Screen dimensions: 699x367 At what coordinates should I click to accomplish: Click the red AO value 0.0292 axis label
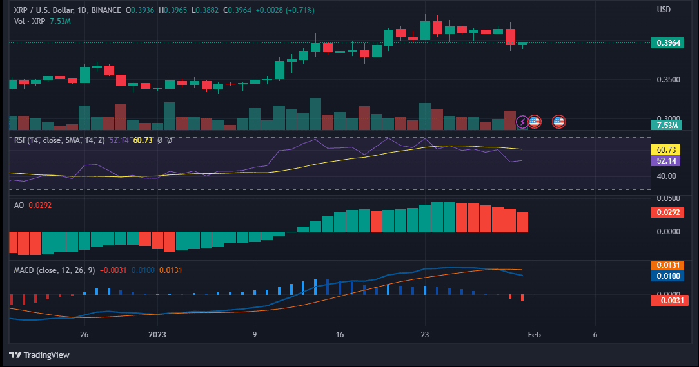pyautogui.click(x=667, y=212)
